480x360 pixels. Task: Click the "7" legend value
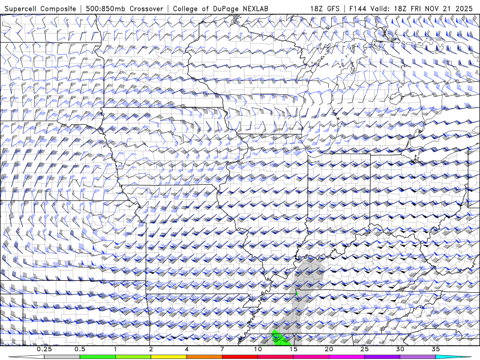[222, 349]
